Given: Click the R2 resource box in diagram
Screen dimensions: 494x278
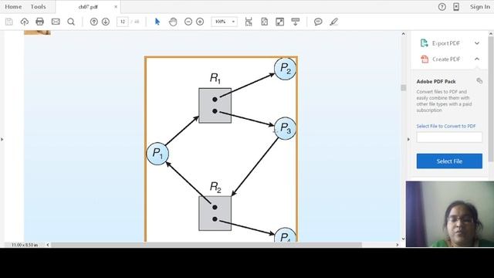Looking at the screenshot, I should point(215,213).
